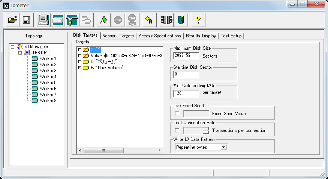Select Worker 4 in the topology tree
The image size is (328, 179).
tap(48, 77)
